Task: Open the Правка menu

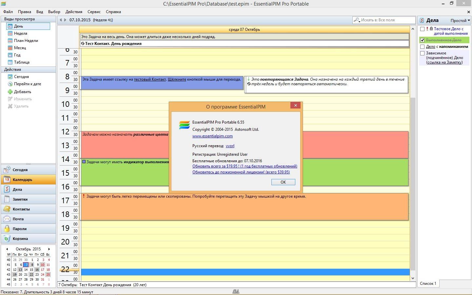Action: coord(25,12)
